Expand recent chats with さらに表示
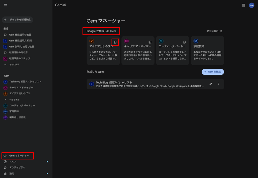 click(14, 64)
